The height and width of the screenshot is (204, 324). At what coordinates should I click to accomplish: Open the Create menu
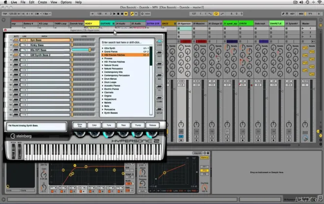pos(42,2)
